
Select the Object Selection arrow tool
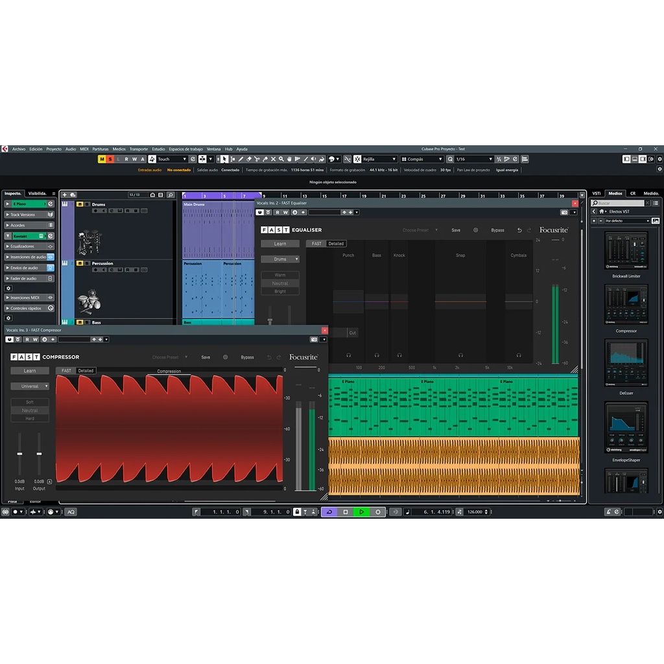point(224,160)
